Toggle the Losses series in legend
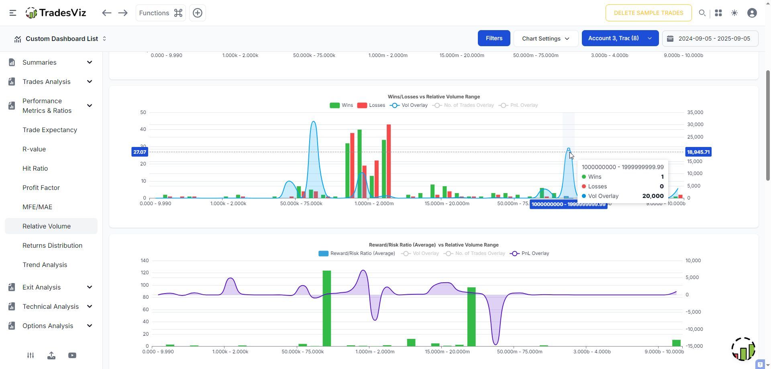The height and width of the screenshot is (369, 771). [371, 105]
